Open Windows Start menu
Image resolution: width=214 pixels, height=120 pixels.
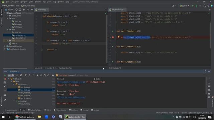tap(3, 117)
